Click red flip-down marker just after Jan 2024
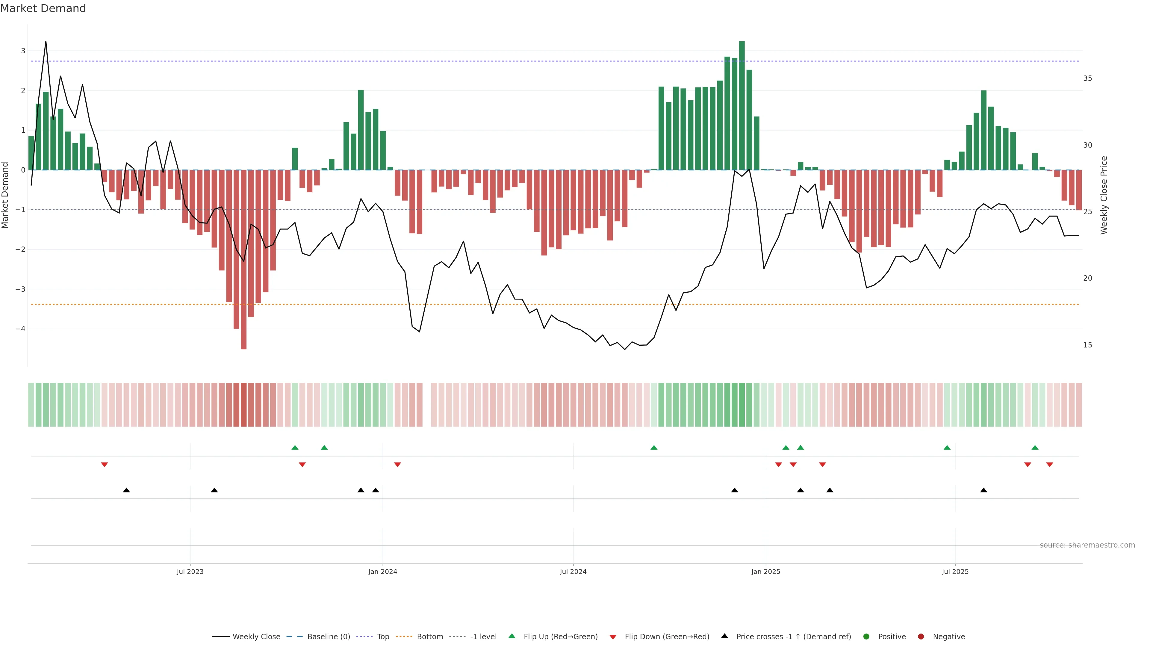Image resolution: width=1150 pixels, height=647 pixels. pos(397,465)
